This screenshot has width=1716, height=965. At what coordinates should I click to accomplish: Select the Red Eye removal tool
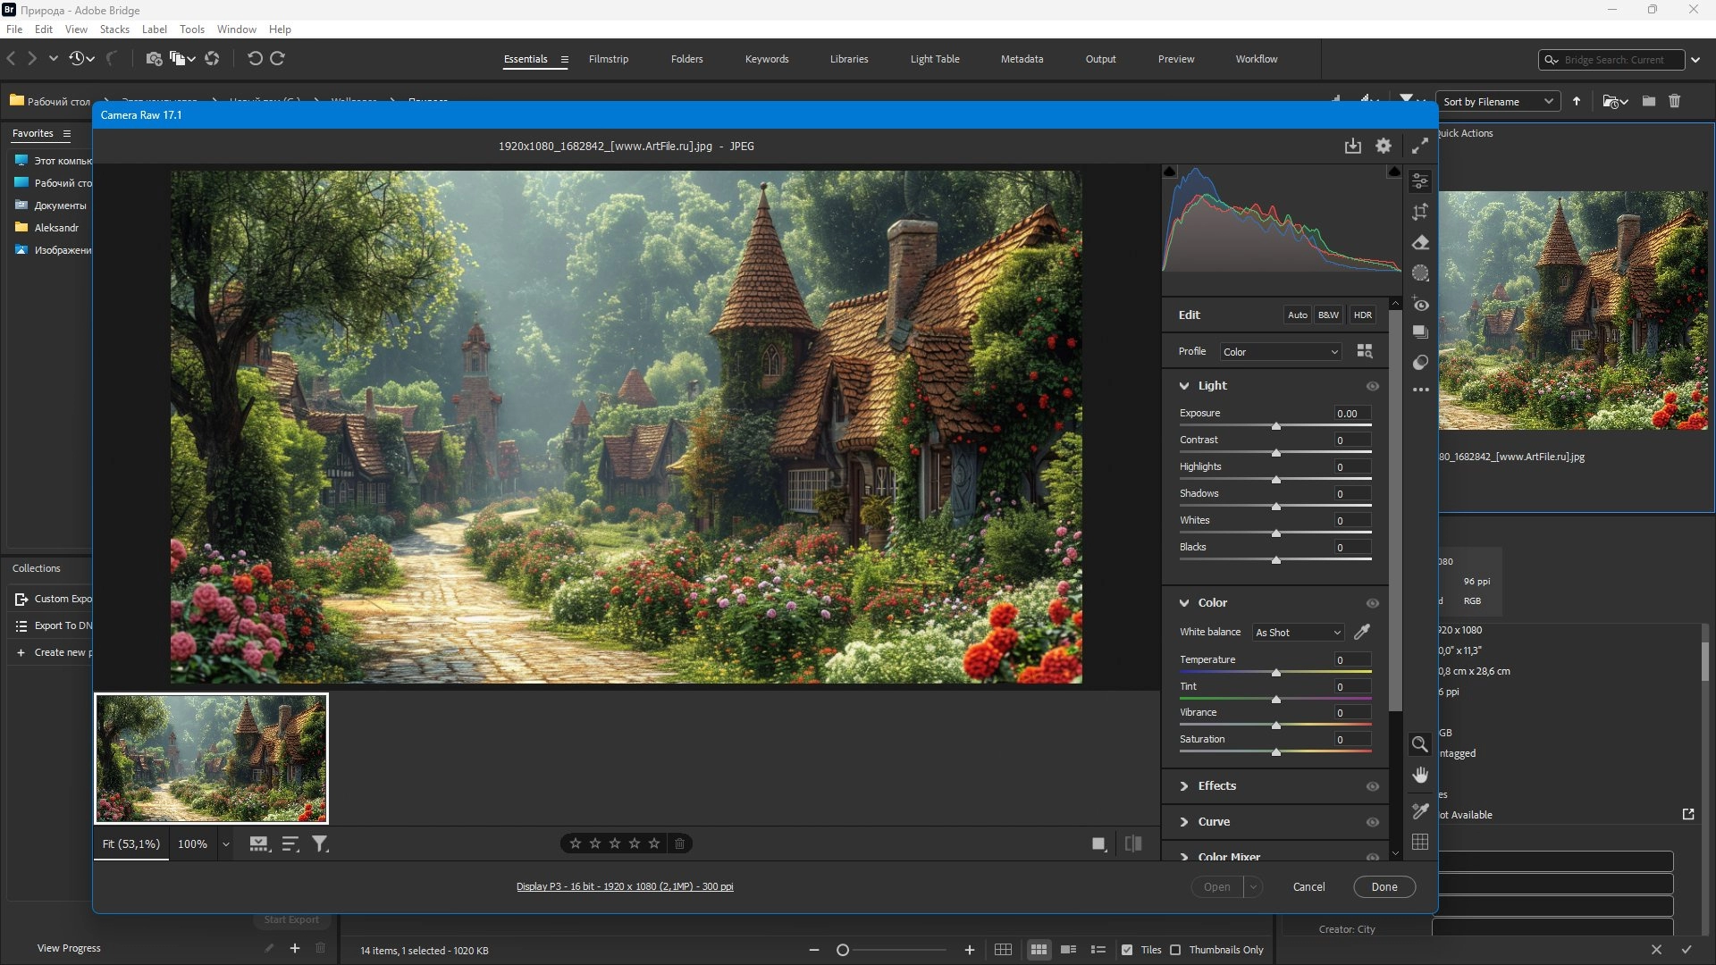tap(1420, 304)
